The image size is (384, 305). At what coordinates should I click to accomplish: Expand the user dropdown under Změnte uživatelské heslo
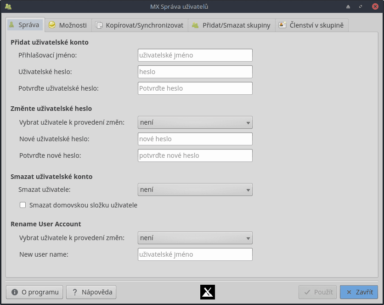[195, 122]
